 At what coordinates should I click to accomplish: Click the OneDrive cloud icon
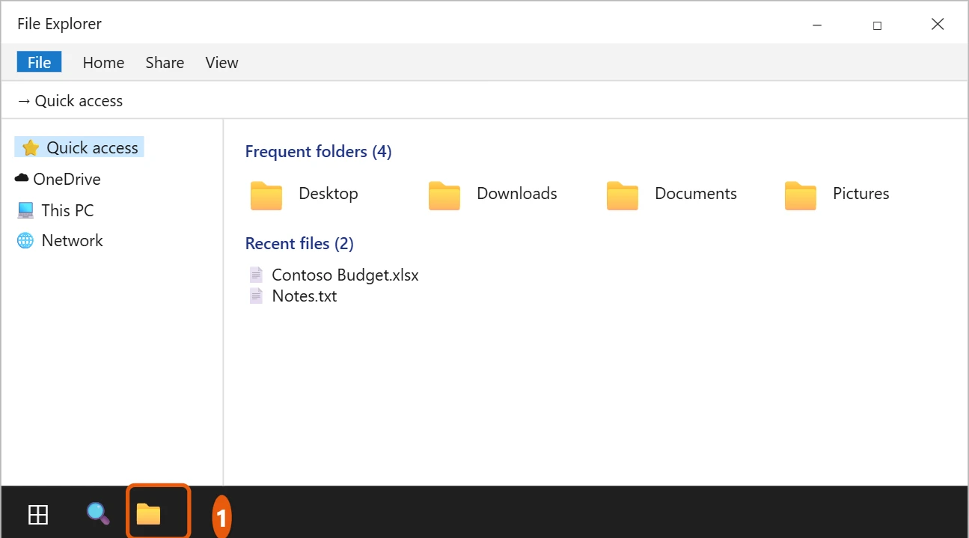22,178
